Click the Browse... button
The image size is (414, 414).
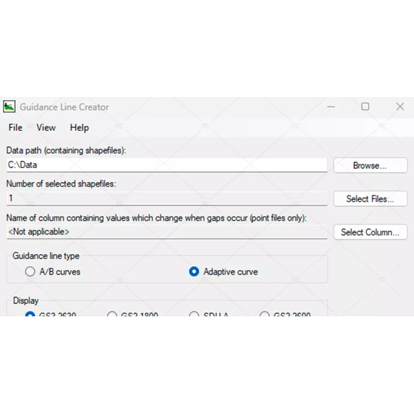(370, 166)
